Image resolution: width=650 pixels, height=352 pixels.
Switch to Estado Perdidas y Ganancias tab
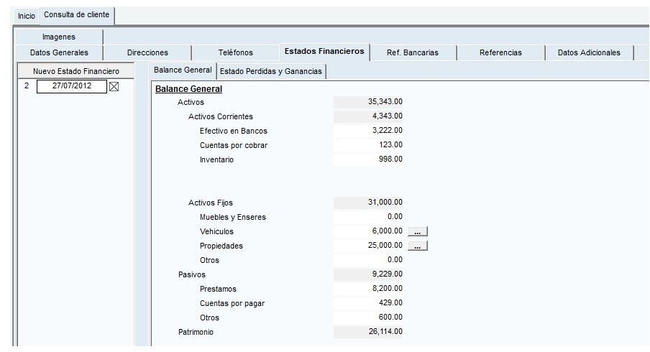pos(271,71)
